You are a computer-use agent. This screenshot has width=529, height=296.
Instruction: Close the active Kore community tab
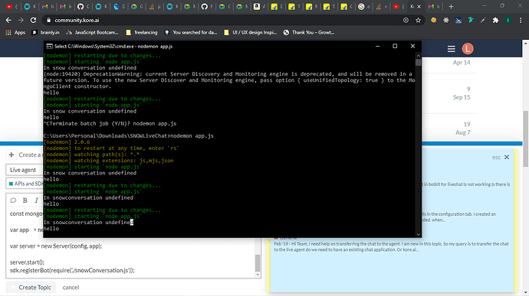[x=419, y=6]
